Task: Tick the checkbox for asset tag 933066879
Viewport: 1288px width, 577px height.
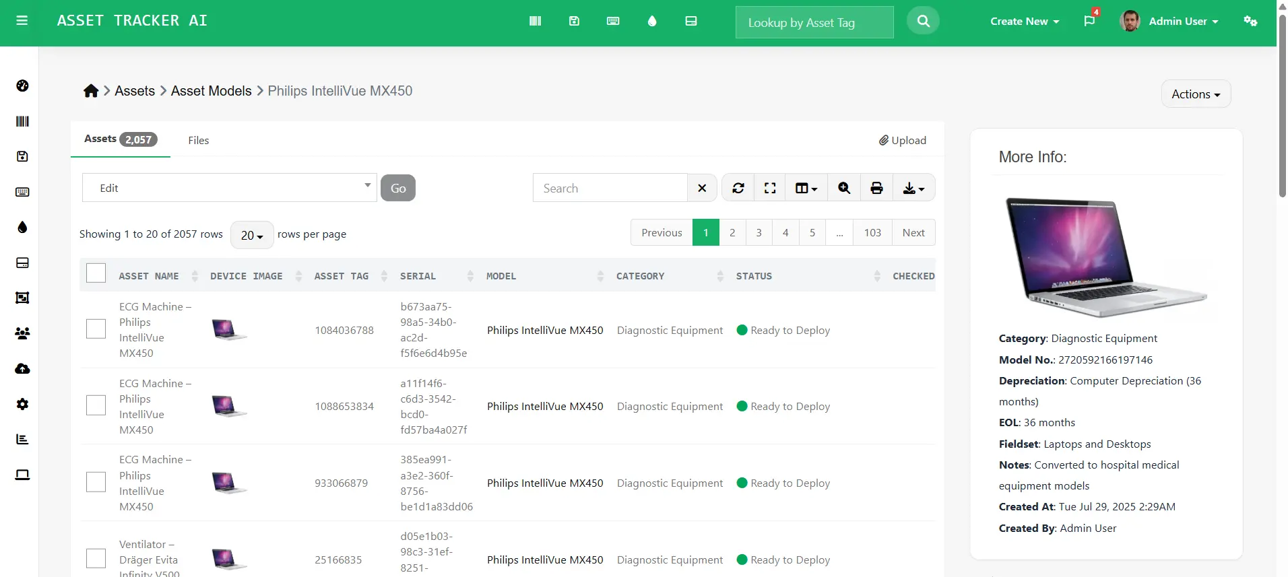Action: click(x=96, y=482)
